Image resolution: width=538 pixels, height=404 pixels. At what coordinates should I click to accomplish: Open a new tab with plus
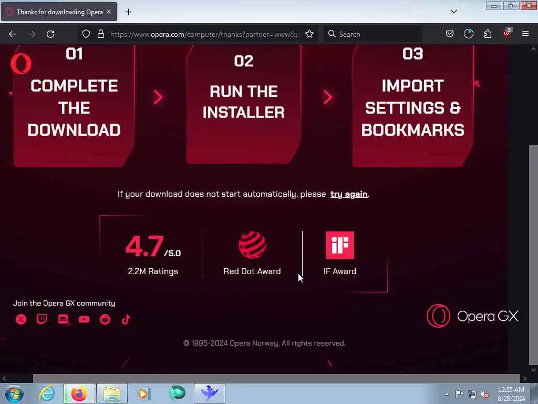point(128,12)
